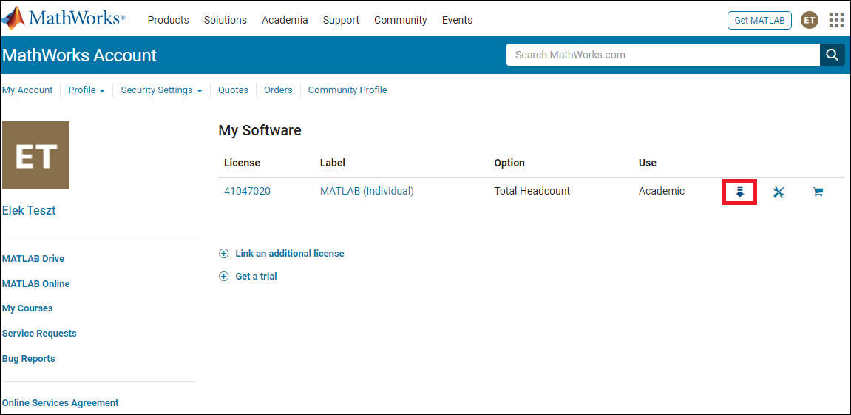Open the manage license wrench icon

(779, 192)
